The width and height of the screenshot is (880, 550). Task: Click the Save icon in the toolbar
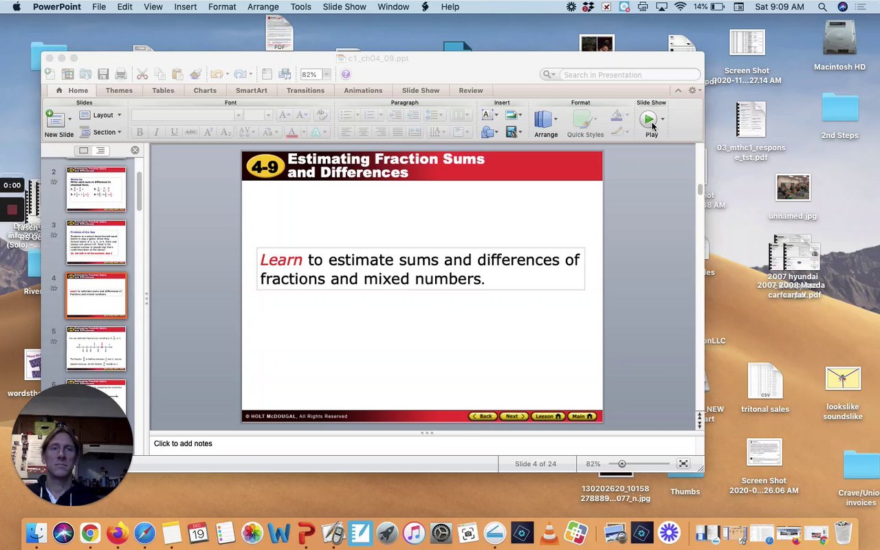tap(103, 74)
